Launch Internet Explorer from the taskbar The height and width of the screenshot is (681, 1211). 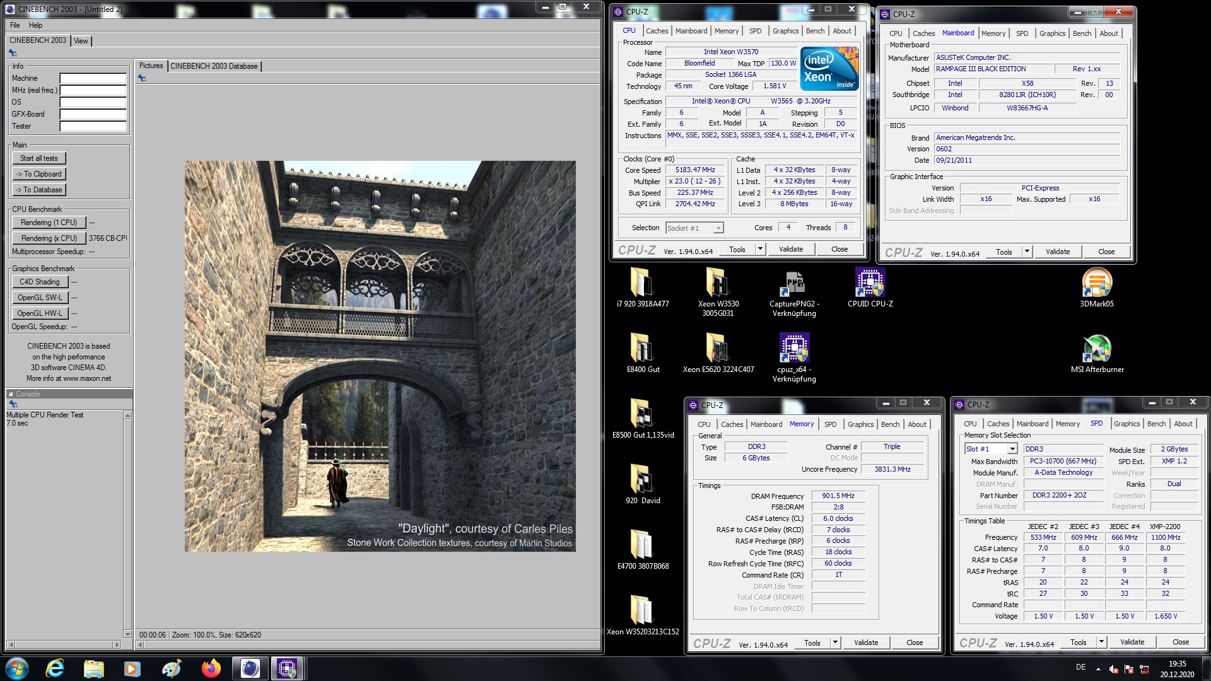[x=56, y=668]
